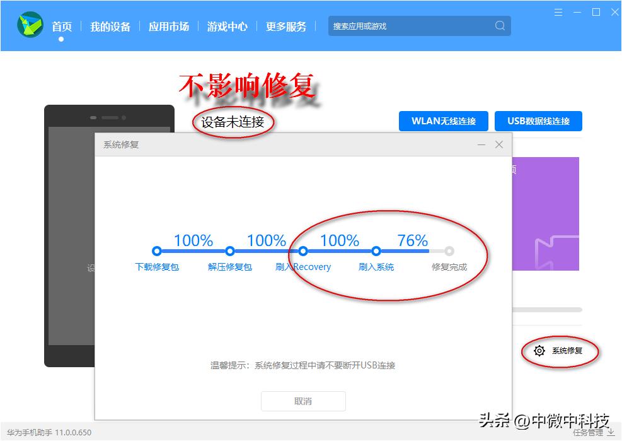Click the HiSuite bird logo icon

tap(30, 26)
